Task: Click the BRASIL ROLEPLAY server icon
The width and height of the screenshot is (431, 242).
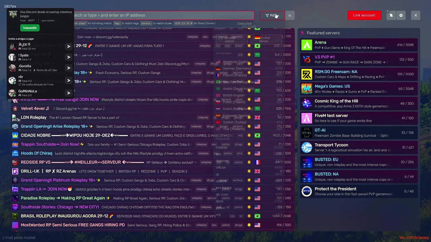Action: pyautogui.click(x=15, y=216)
